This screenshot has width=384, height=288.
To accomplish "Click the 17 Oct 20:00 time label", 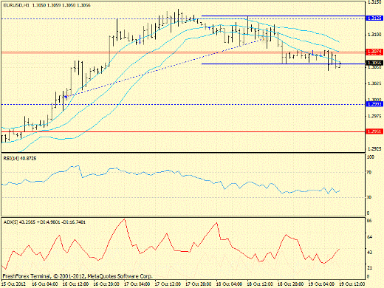I will [x=199, y=284].
